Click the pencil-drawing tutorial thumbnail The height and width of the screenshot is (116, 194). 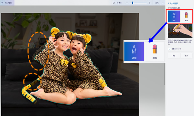(180, 31)
